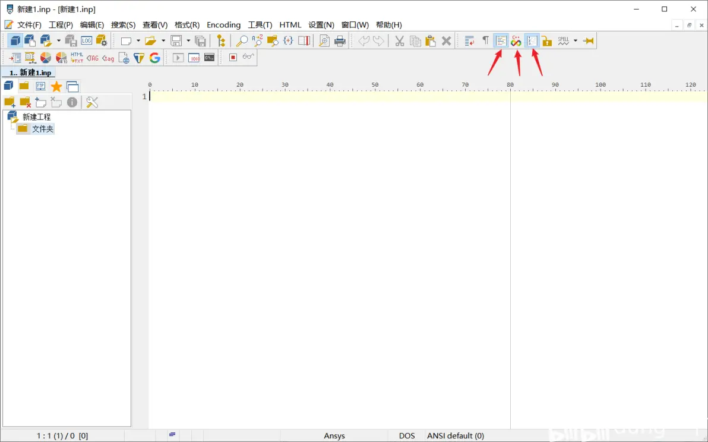Image resolution: width=708 pixels, height=442 pixels.
Task: Toggle the stay-on-top pin icon
Action: (x=589, y=41)
